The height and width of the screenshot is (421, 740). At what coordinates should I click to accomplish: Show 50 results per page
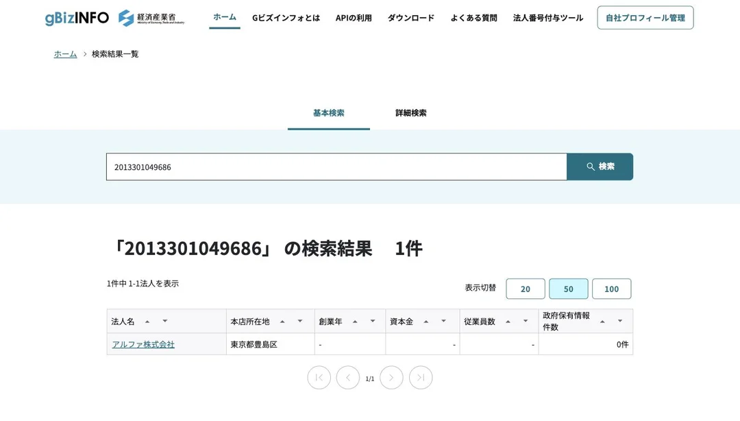coord(568,289)
